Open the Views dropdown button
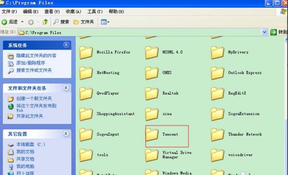The image size is (288, 175). pos(105,22)
